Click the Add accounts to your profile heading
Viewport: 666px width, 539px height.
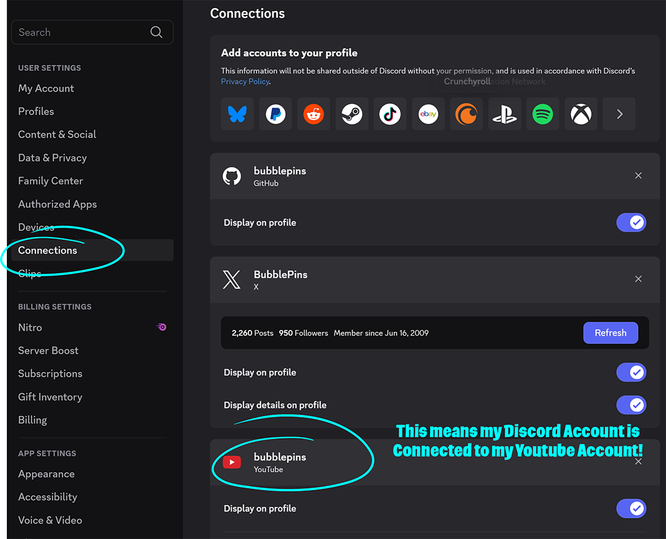pos(289,53)
